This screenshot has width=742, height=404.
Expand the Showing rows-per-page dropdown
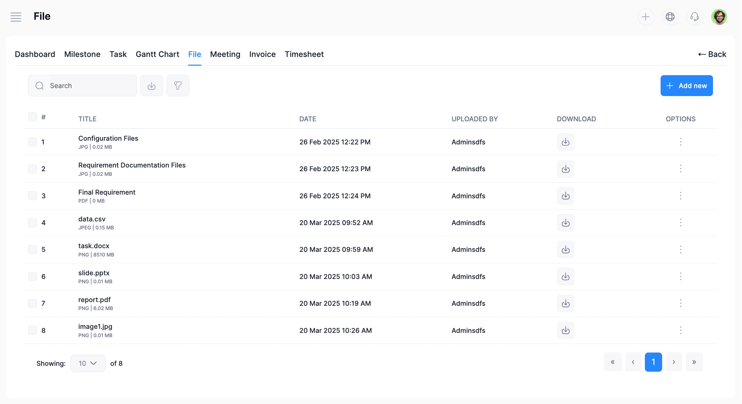coord(88,363)
